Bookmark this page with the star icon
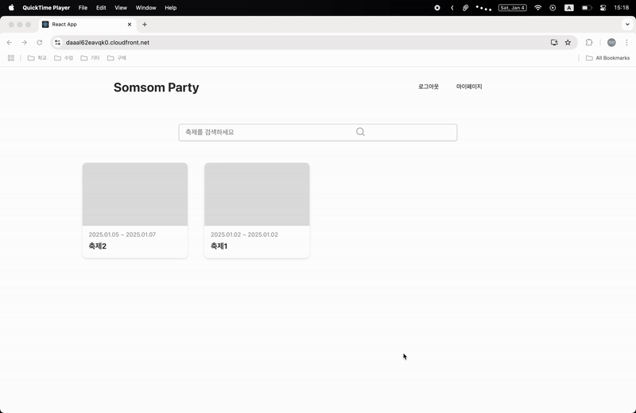Screen dimensions: 636x413 click(568, 42)
